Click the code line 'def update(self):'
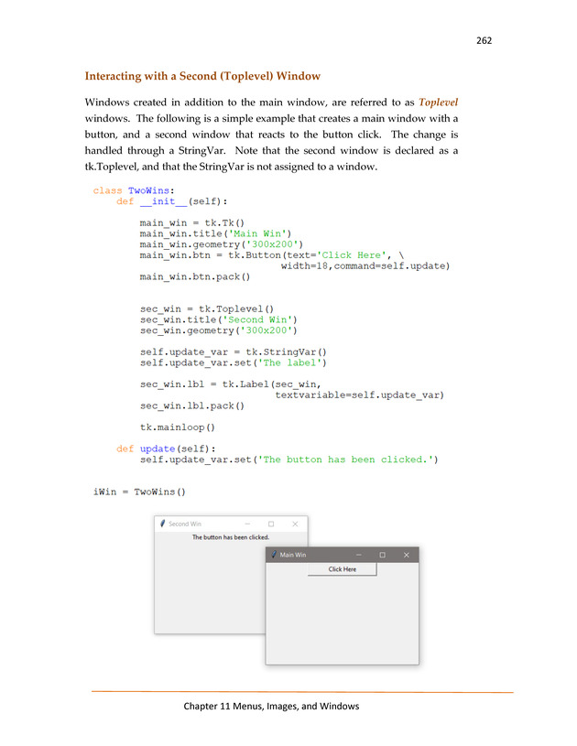Image resolution: width=577 pixels, height=746 pixels. 166,449
